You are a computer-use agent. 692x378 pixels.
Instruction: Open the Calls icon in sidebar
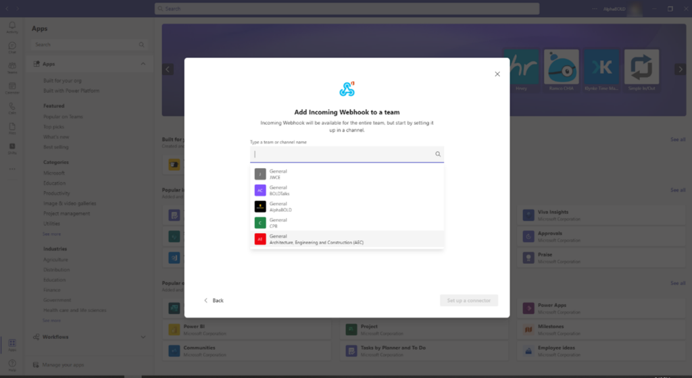coord(12,108)
